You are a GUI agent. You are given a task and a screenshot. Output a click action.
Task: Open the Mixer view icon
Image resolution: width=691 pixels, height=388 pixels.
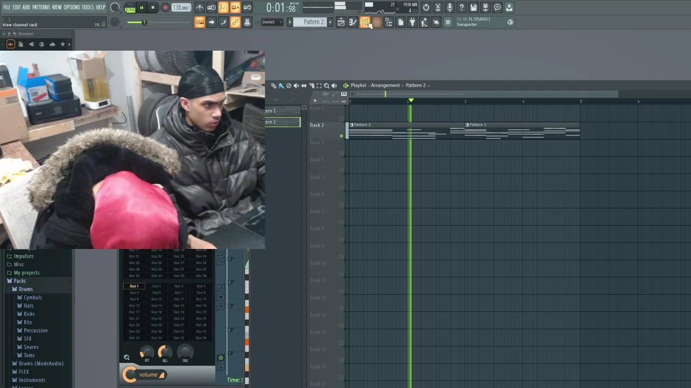coord(377,22)
